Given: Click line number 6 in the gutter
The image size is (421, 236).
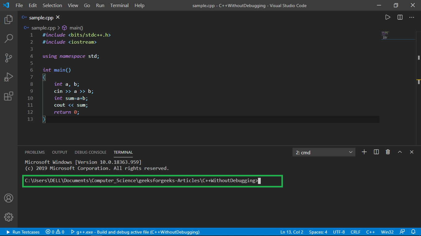Looking at the screenshot, I should 31,70.
